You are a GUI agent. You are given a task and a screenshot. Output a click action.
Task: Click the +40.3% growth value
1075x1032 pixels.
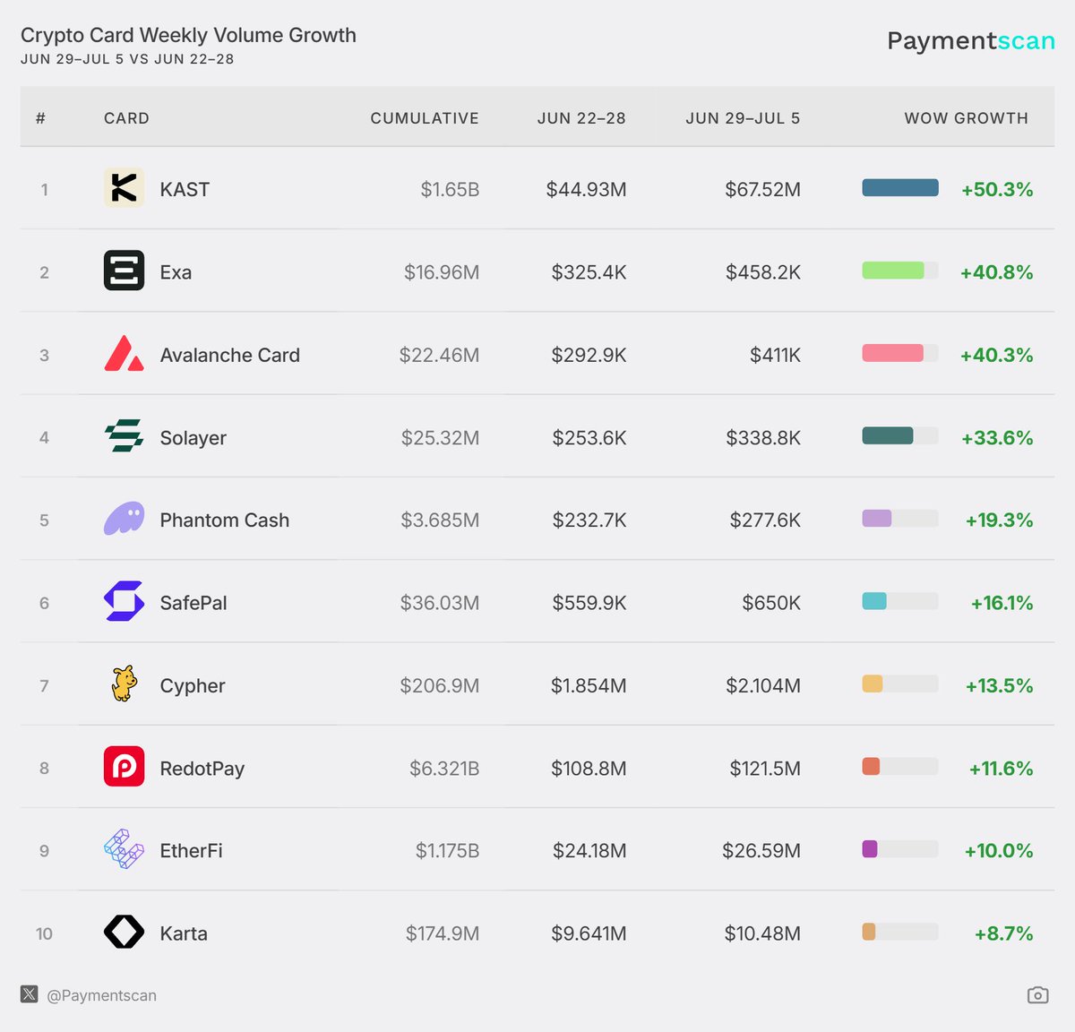996,355
